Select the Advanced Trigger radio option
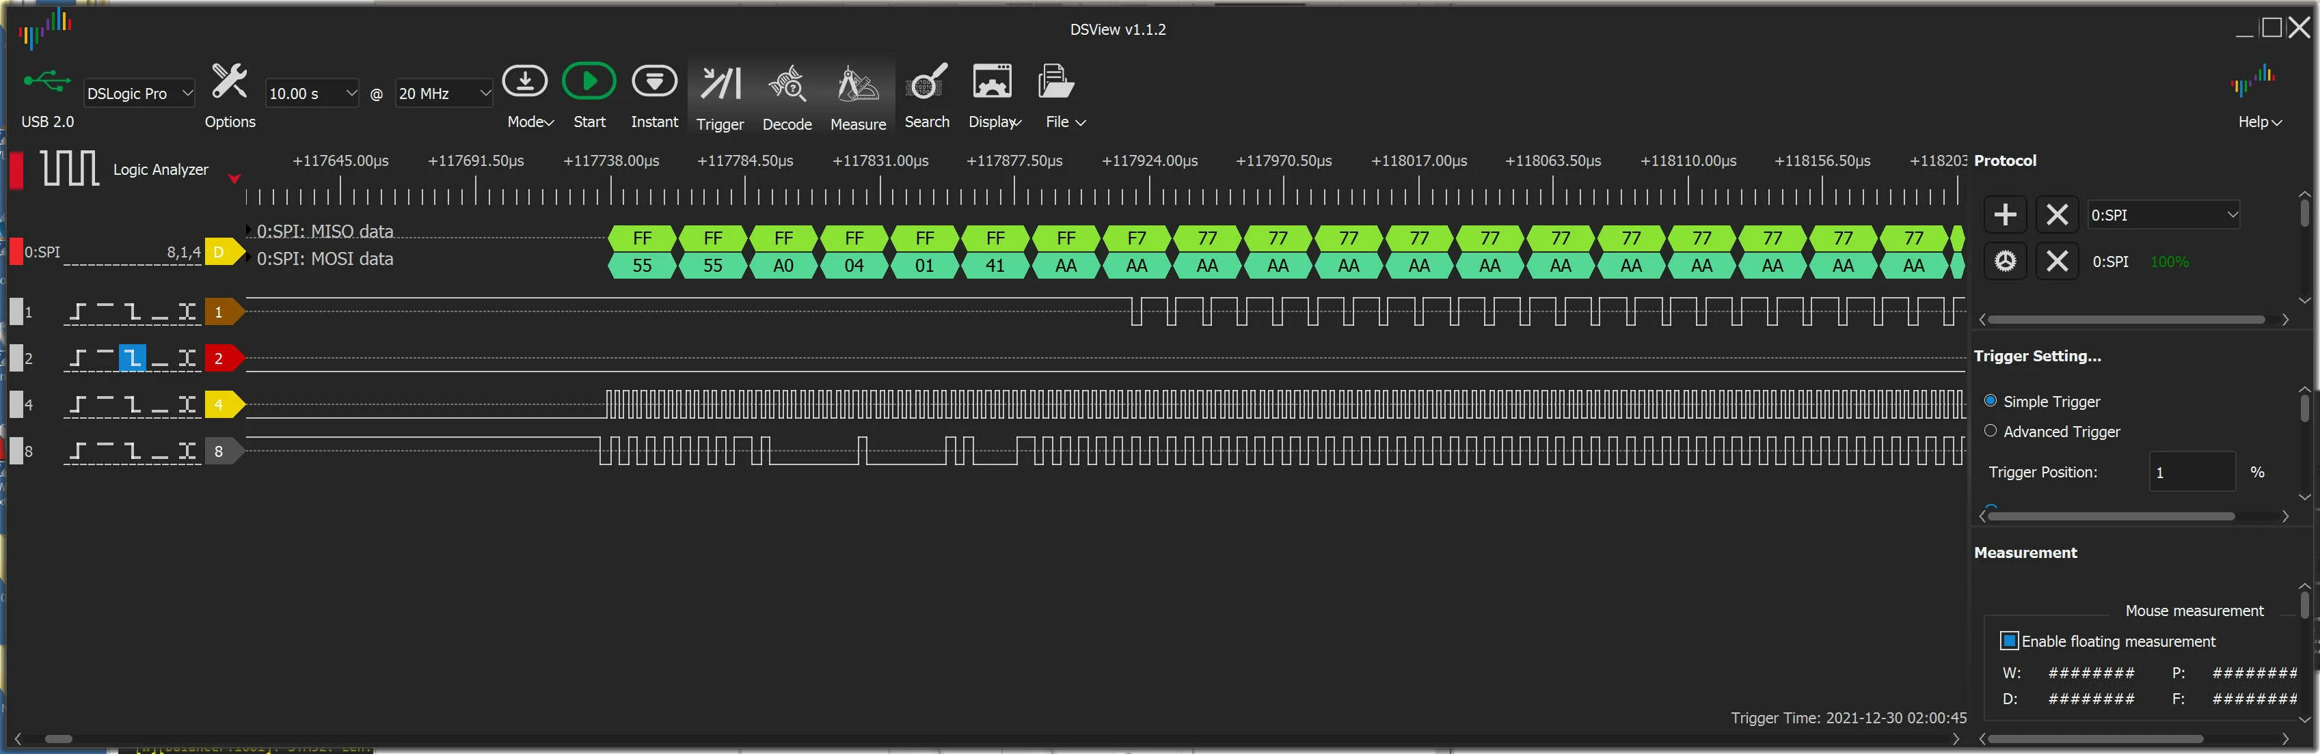 pyautogui.click(x=1991, y=431)
